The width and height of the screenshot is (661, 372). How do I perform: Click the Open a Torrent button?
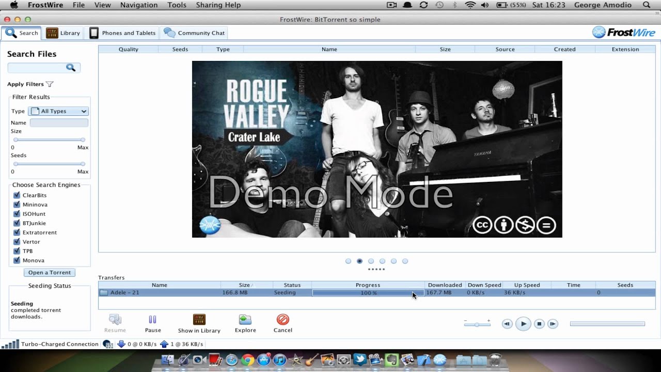tap(50, 272)
